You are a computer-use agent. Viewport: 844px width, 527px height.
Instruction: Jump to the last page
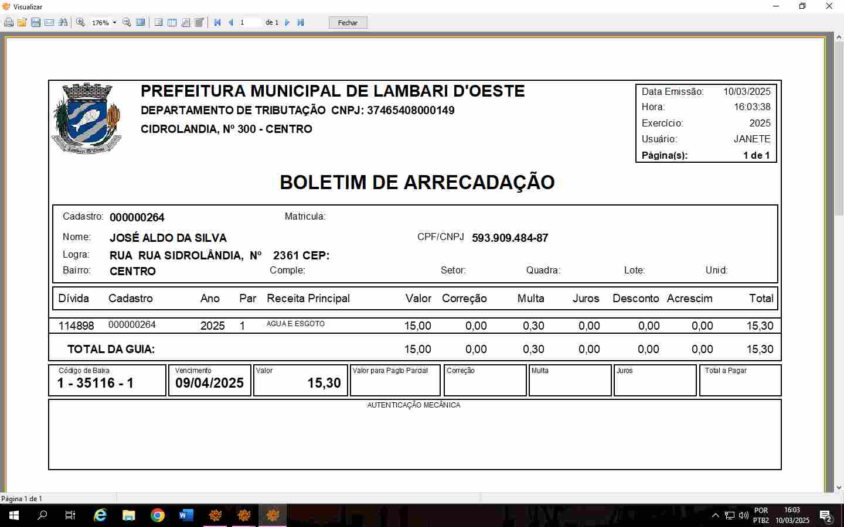point(301,23)
